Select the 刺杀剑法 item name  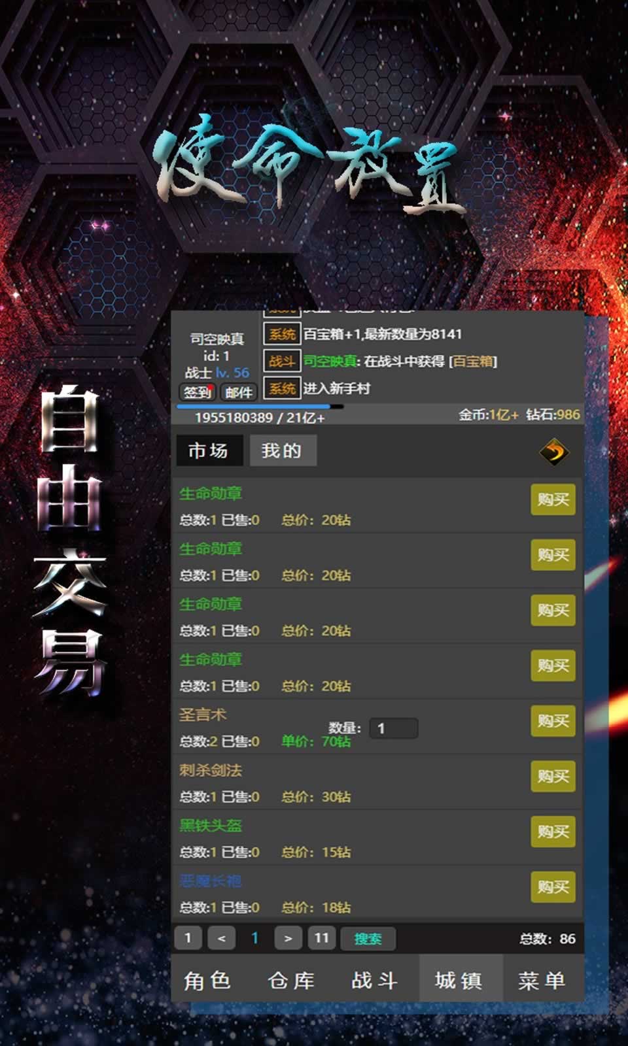[x=211, y=770]
